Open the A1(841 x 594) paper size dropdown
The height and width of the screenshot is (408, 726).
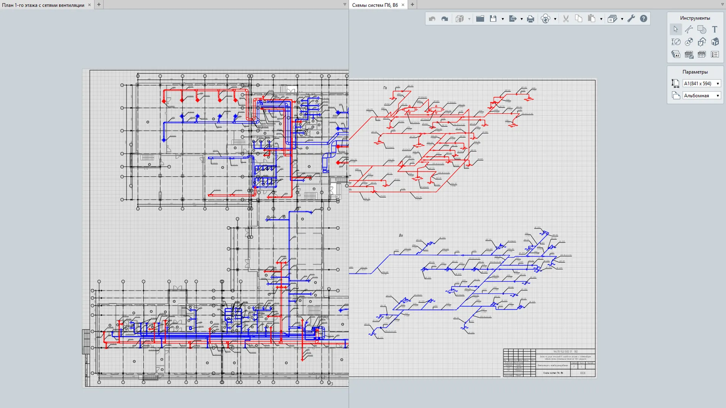pos(702,83)
